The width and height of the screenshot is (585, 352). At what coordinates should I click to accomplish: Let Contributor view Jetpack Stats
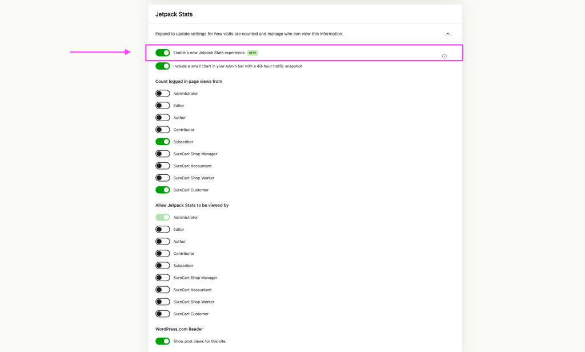(x=163, y=254)
